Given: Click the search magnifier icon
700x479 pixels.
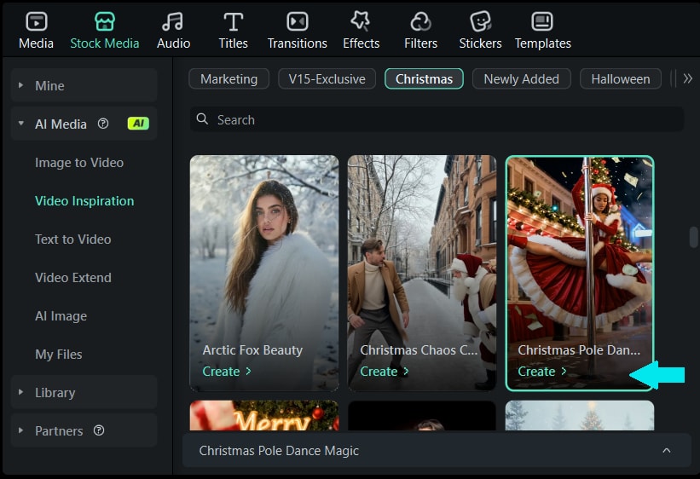Looking at the screenshot, I should click(x=202, y=118).
